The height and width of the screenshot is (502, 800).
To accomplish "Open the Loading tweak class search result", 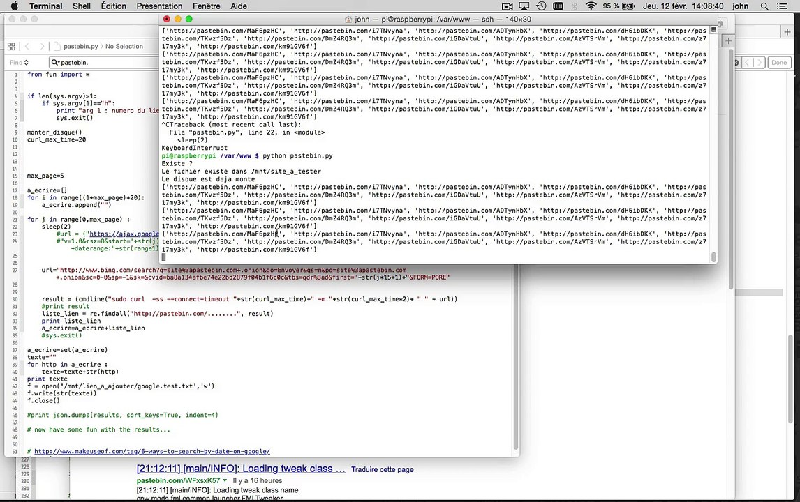I will click(x=241, y=469).
